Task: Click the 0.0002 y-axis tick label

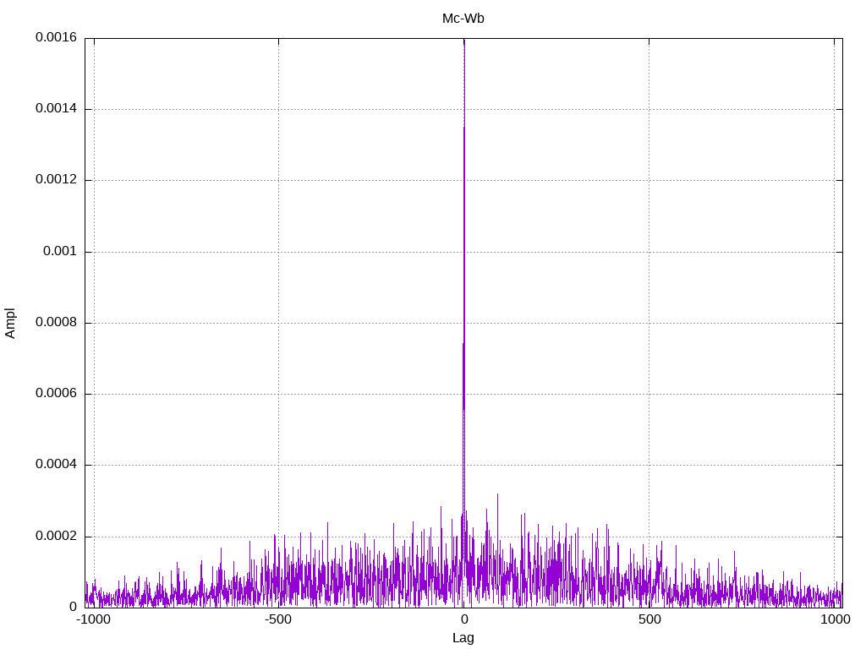Action: click(56, 537)
